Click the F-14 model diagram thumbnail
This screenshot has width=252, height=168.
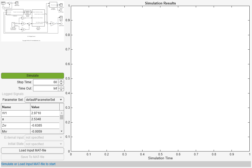[33, 21]
